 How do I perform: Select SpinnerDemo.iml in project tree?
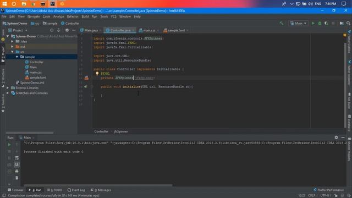click(x=30, y=82)
